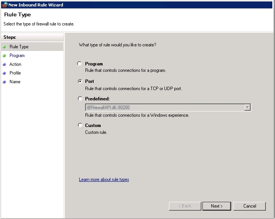Cancel the inbound rule wizard
This screenshot has height=219, width=275.
click(x=249, y=206)
